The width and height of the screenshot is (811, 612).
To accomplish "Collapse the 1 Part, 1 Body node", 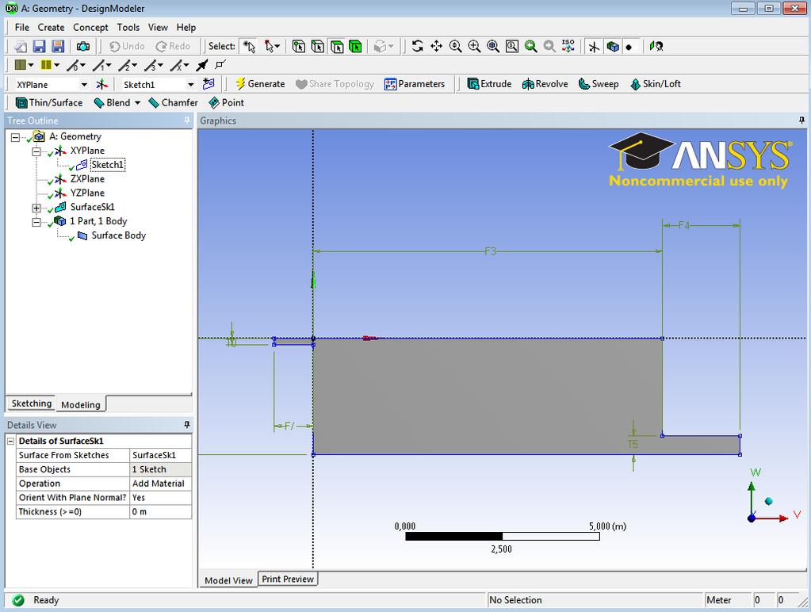I will point(36,222).
